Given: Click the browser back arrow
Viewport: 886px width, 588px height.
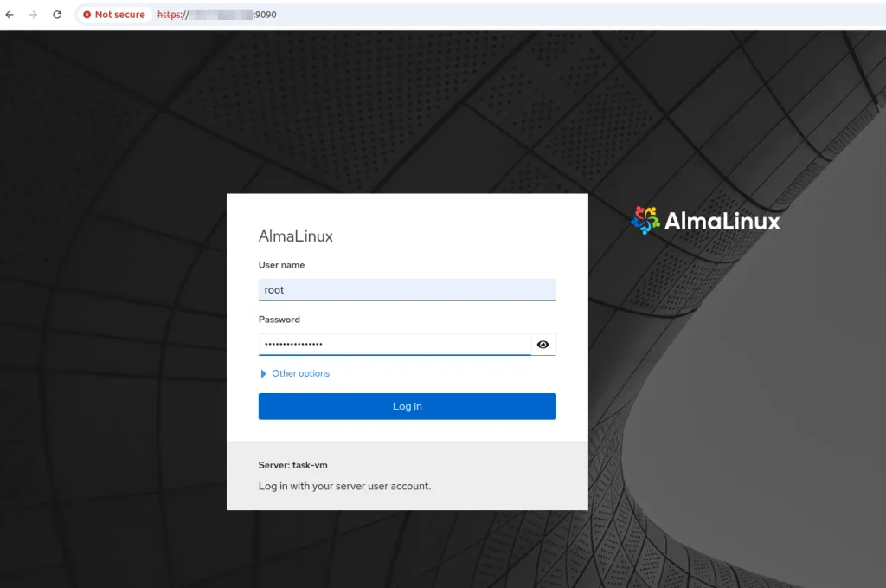Looking at the screenshot, I should [x=10, y=15].
